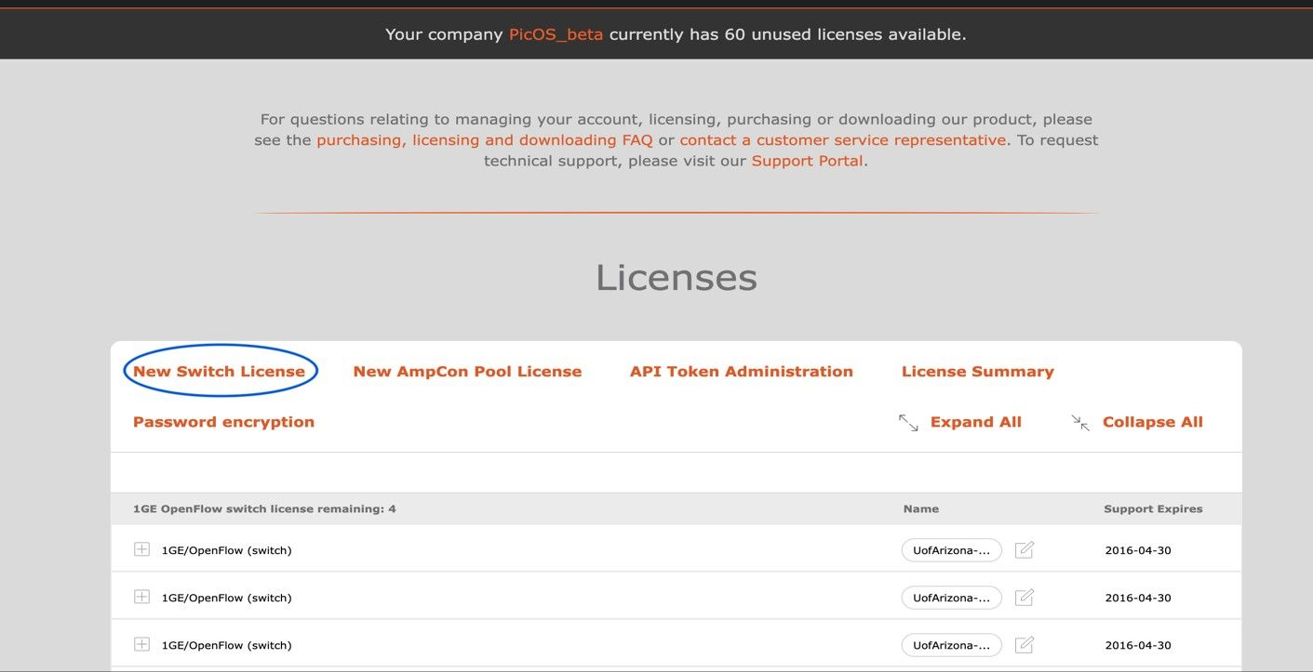View the License Summary
The height and width of the screenshot is (672, 1313).
click(x=977, y=371)
